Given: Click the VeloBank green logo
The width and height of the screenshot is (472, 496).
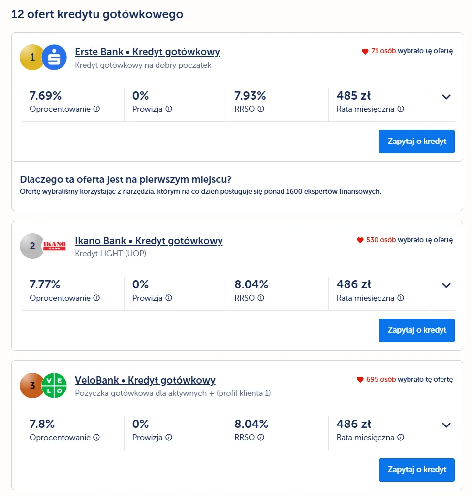Looking at the screenshot, I should coord(54,386).
